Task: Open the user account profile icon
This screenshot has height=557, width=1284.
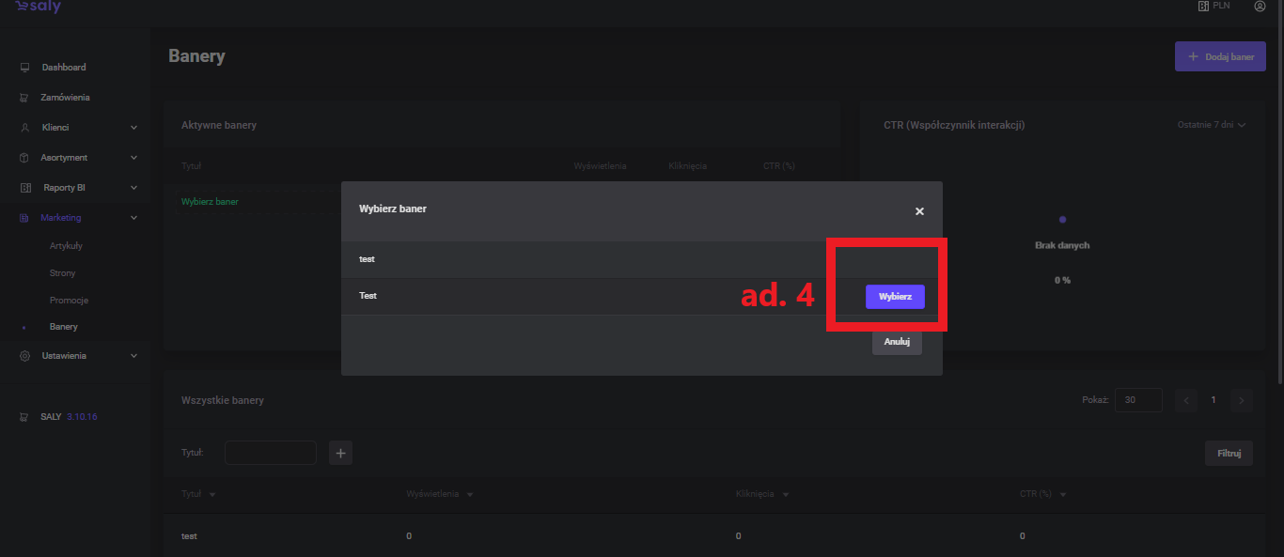Action: point(1260,7)
